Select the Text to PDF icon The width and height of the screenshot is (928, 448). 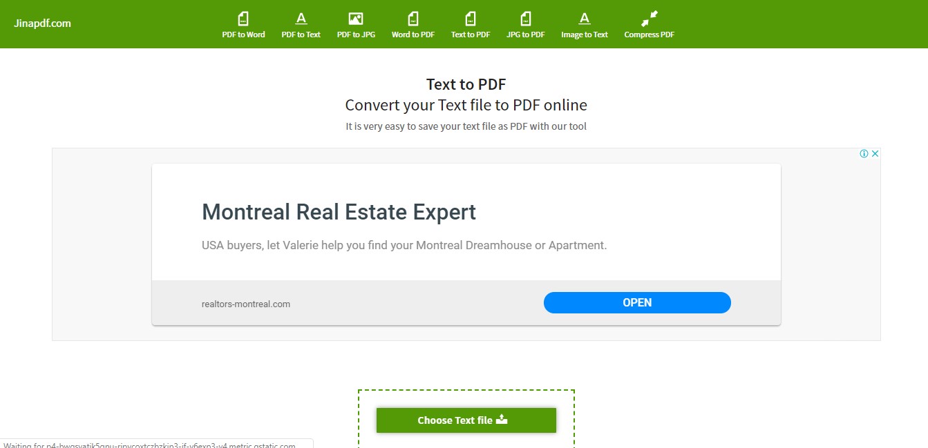tap(471, 19)
